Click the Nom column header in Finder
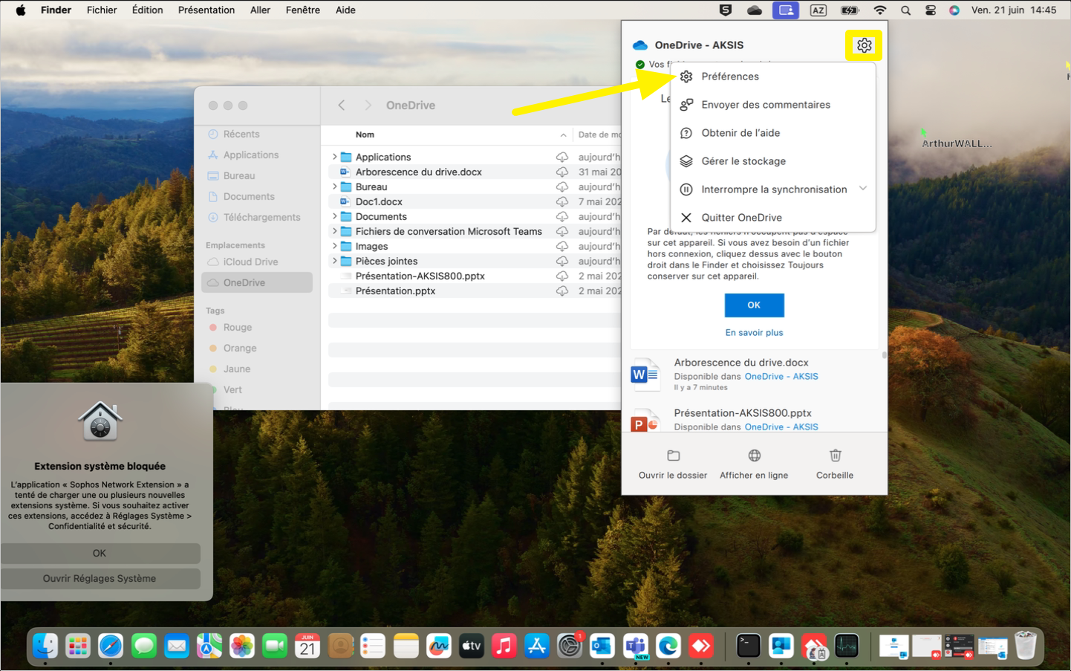Image resolution: width=1071 pixels, height=671 pixels. (x=365, y=134)
